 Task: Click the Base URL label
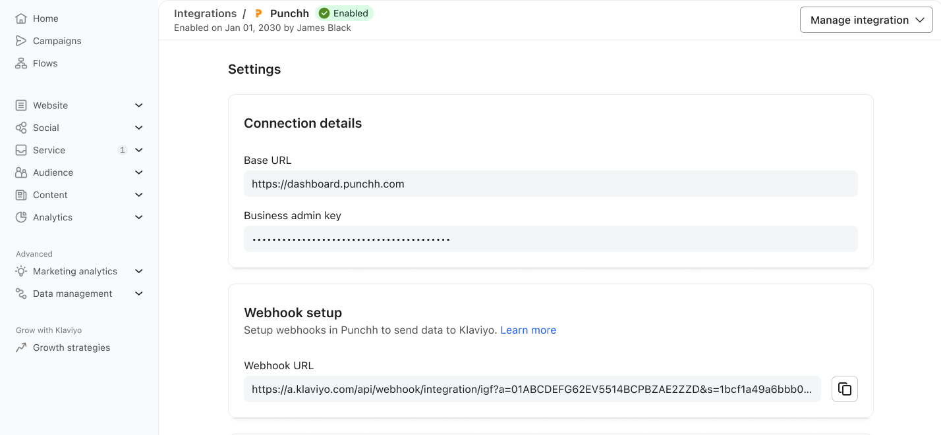[x=268, y=161]
